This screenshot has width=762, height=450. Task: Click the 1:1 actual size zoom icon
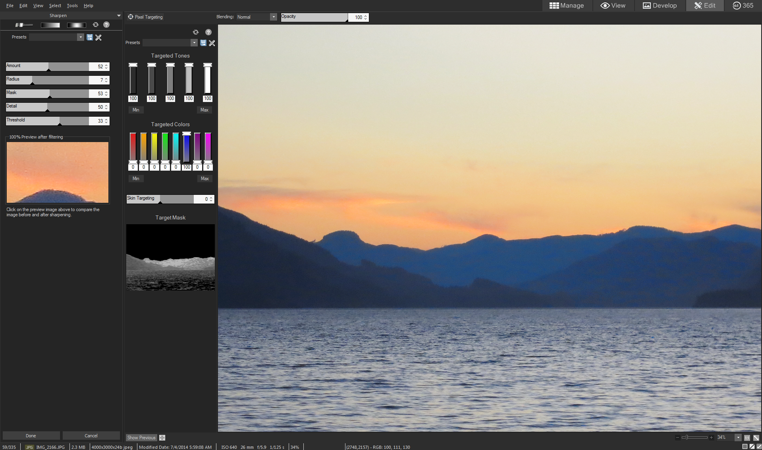pos(747,438)
